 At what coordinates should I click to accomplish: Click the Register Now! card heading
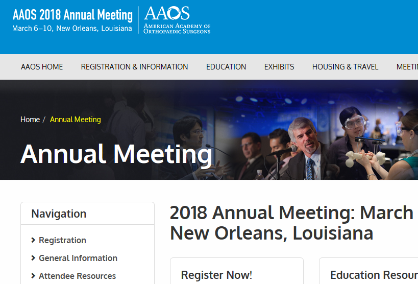(x=216, y=275)
